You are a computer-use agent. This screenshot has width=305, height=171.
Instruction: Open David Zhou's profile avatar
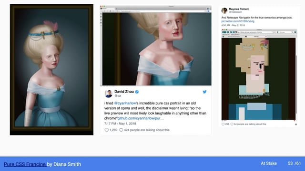click(109, 94)
